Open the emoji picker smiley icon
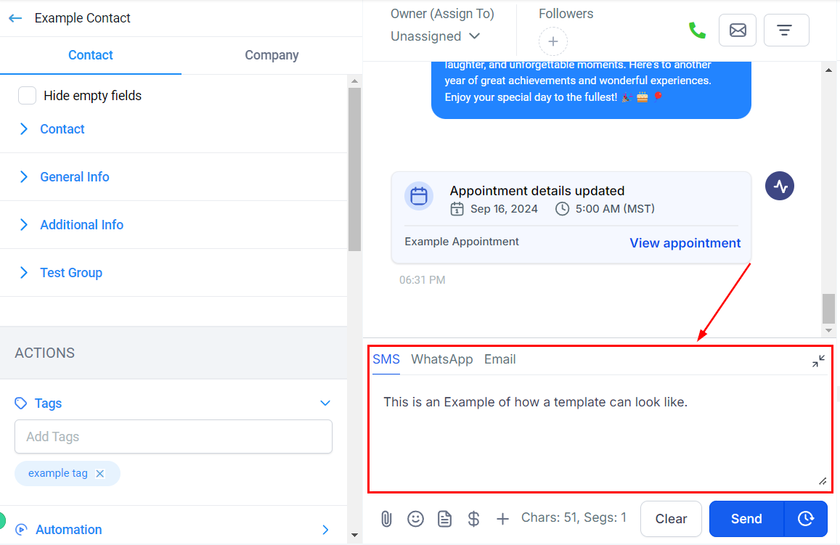The height and width of the screenshot is (545, 840). (415, 519)
